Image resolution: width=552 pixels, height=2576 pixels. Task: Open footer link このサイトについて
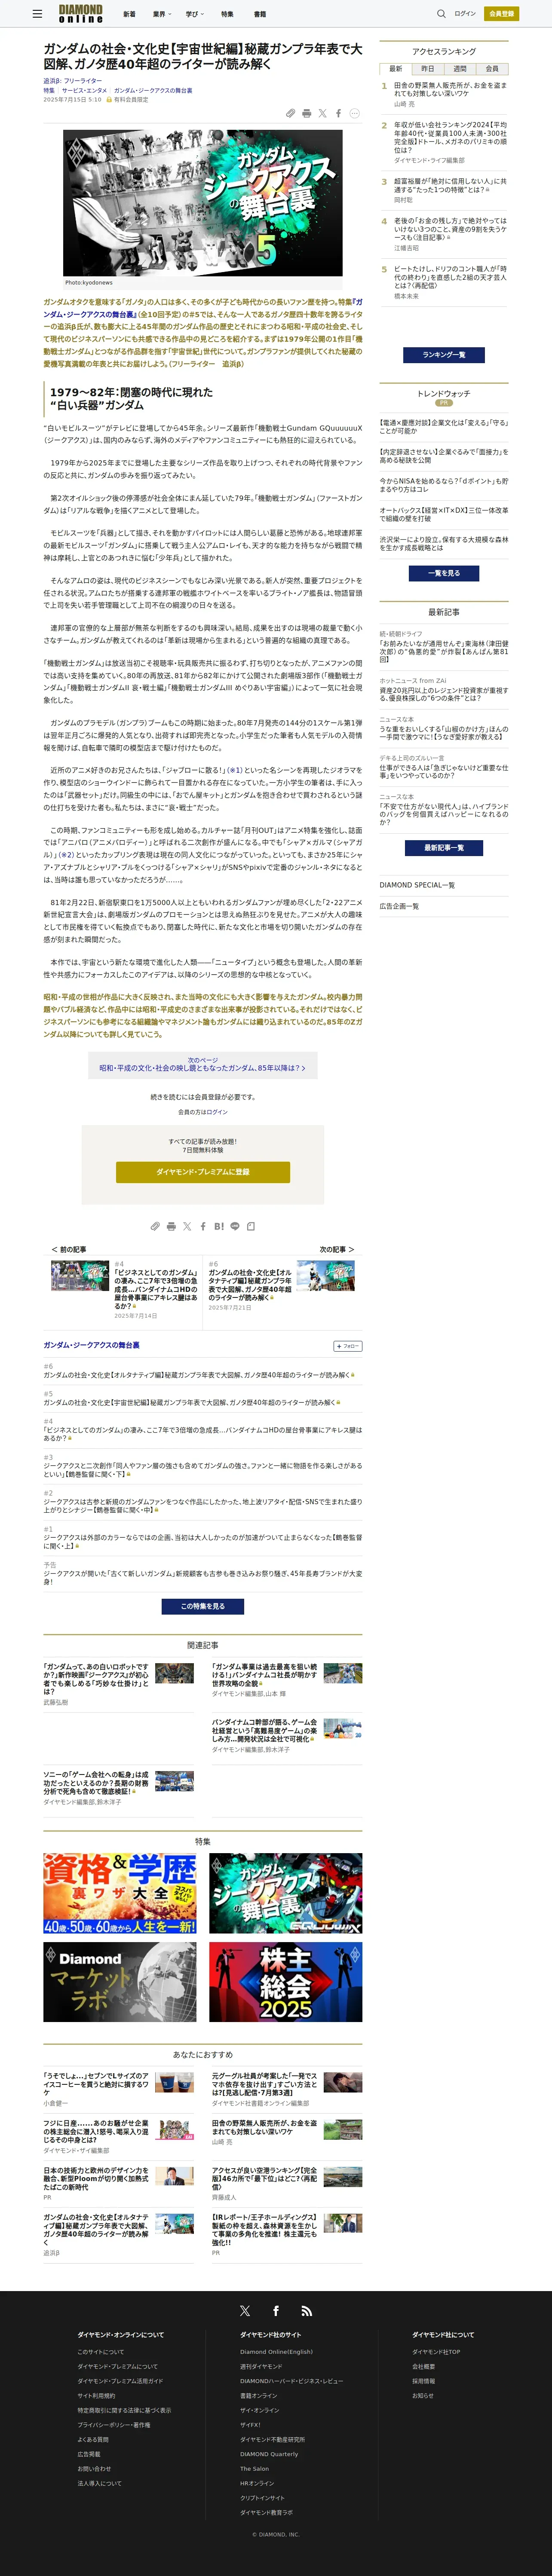click(101, 2352)
